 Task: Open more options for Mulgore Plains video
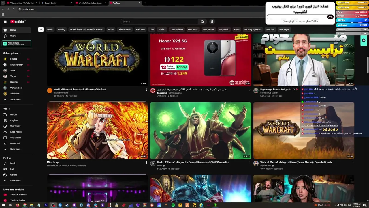pos(353,163)
